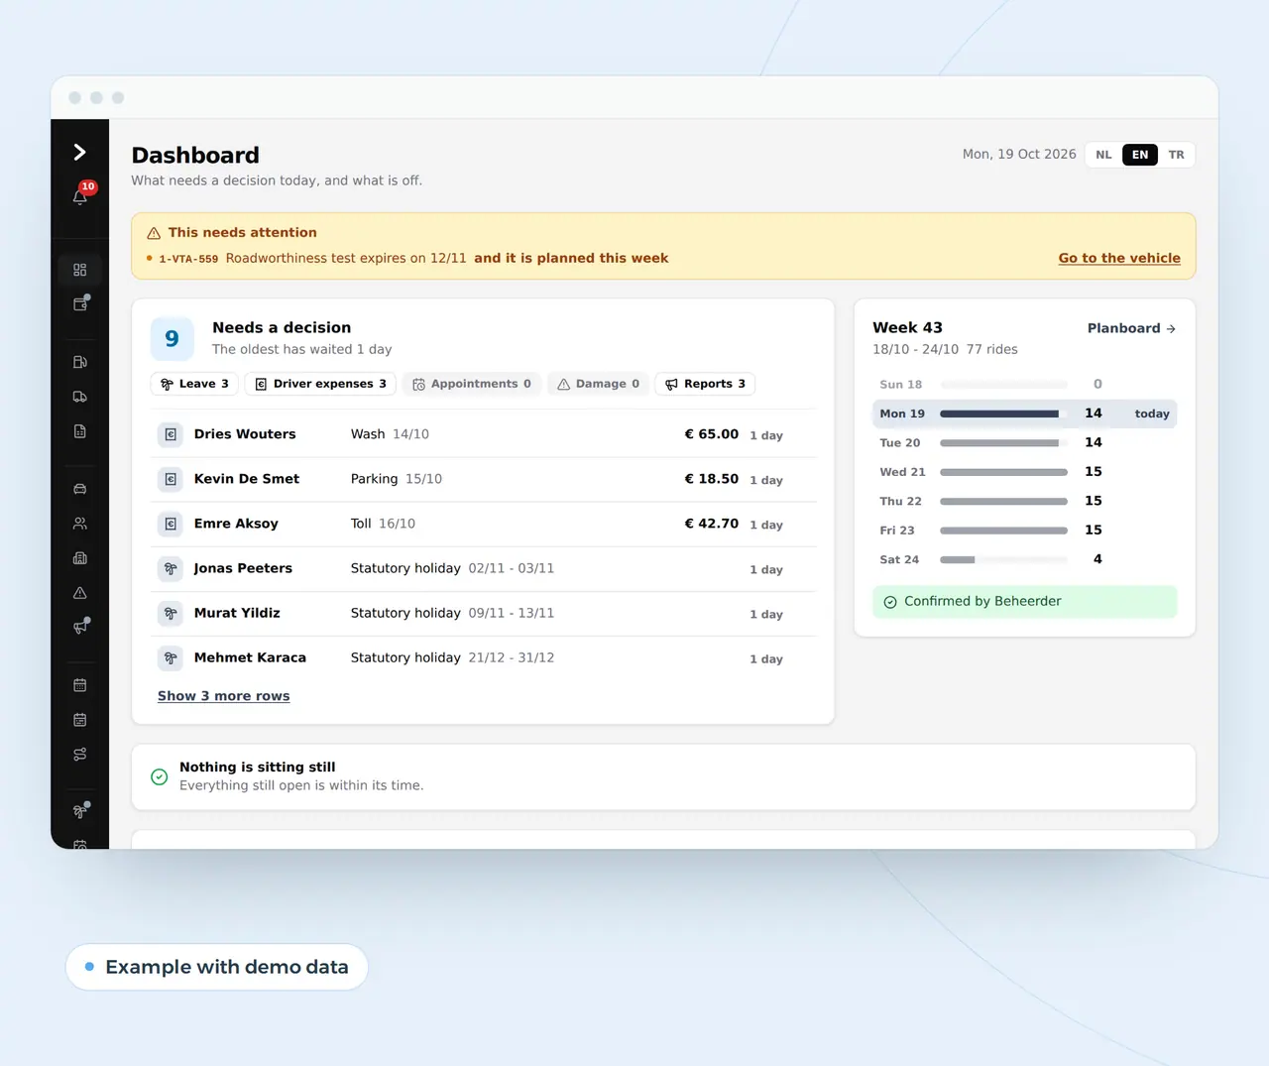Open the people icon in sidebar
This screenshot has width=1269, height=1066.
[x=80, y=524]
